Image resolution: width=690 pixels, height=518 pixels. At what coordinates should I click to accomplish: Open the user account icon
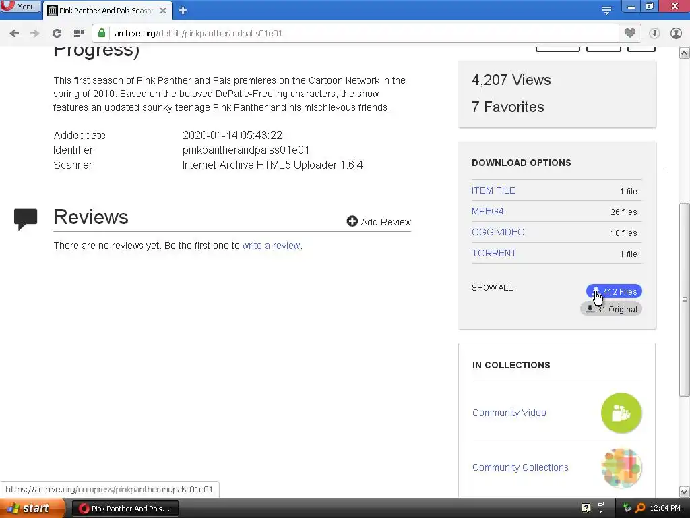click(676, 34)
